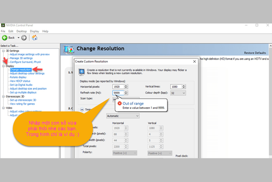Collapse the Timing section round expander
The height and width of the screenshot is (182, 272).
(82, 110)
